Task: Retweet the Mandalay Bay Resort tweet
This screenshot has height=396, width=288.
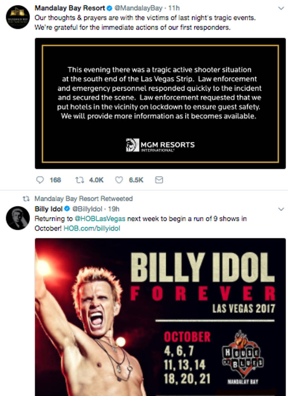Action: (x=80, y=180)
